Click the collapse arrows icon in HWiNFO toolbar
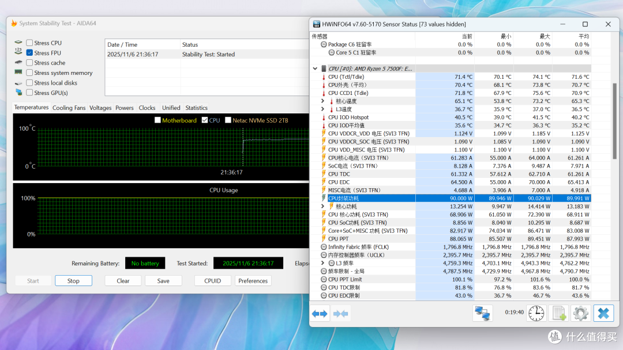 coord(340,314)
